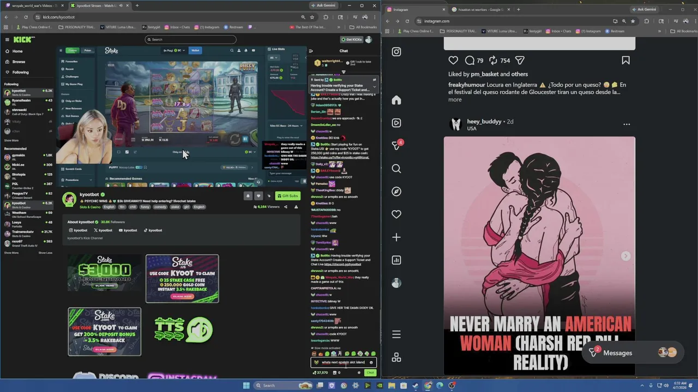Click the Kick search field

(x=190, y=39)
